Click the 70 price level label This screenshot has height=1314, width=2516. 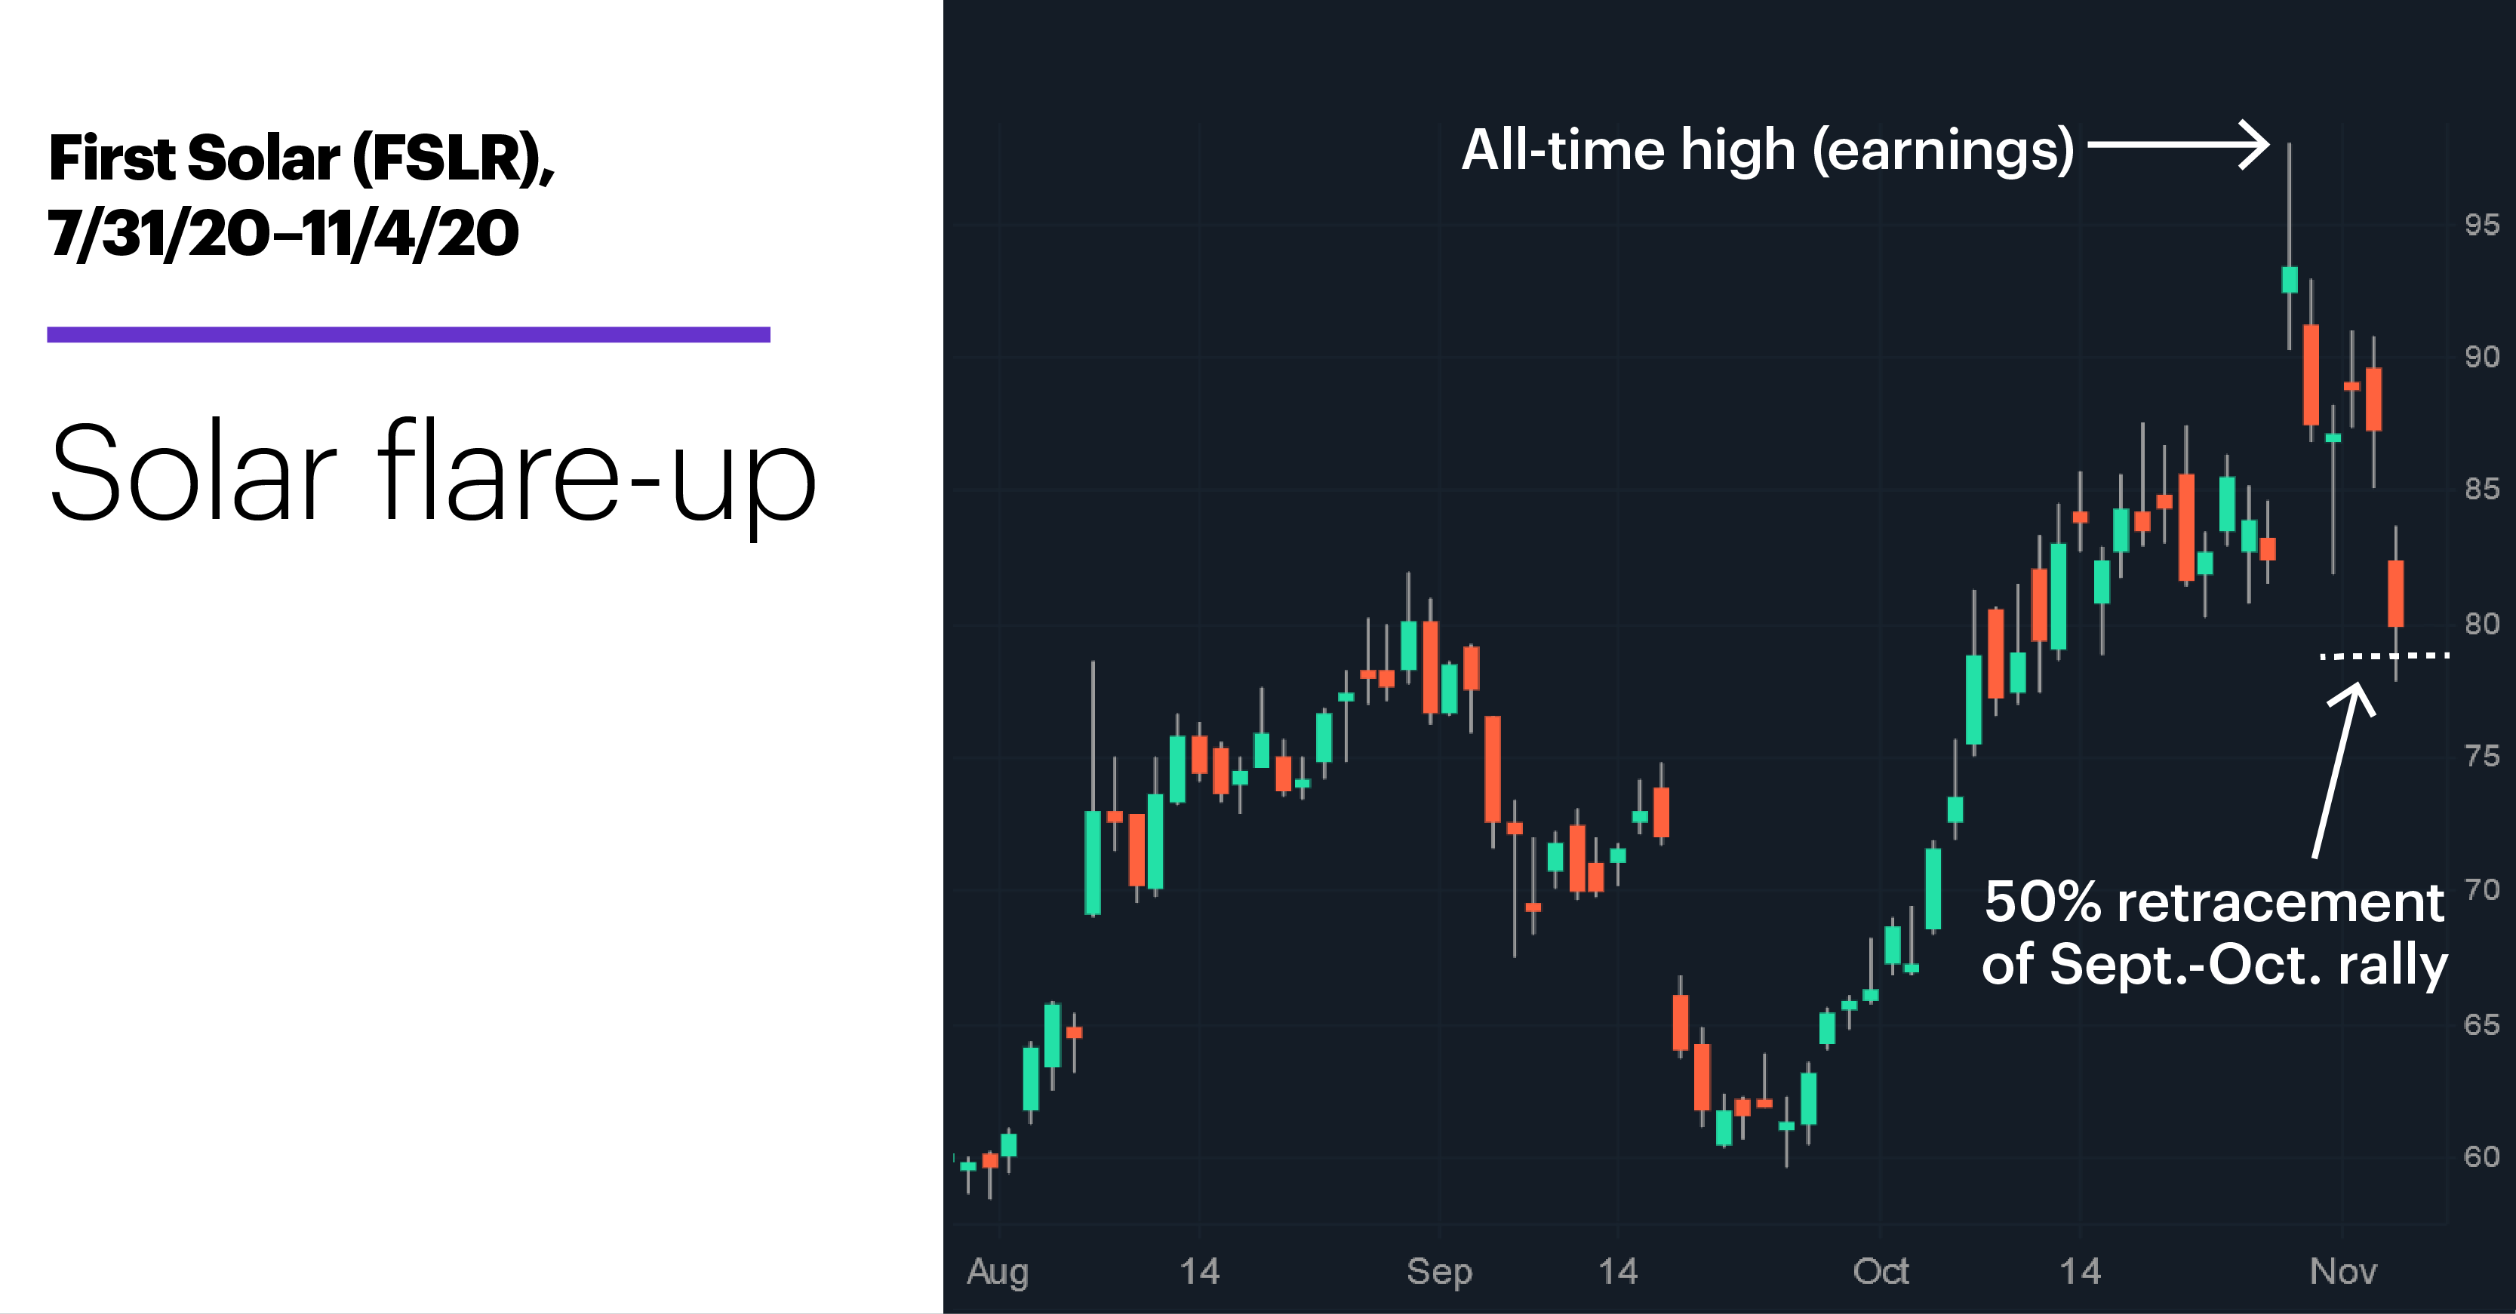pyautogui.click(x=2482, y=889)
